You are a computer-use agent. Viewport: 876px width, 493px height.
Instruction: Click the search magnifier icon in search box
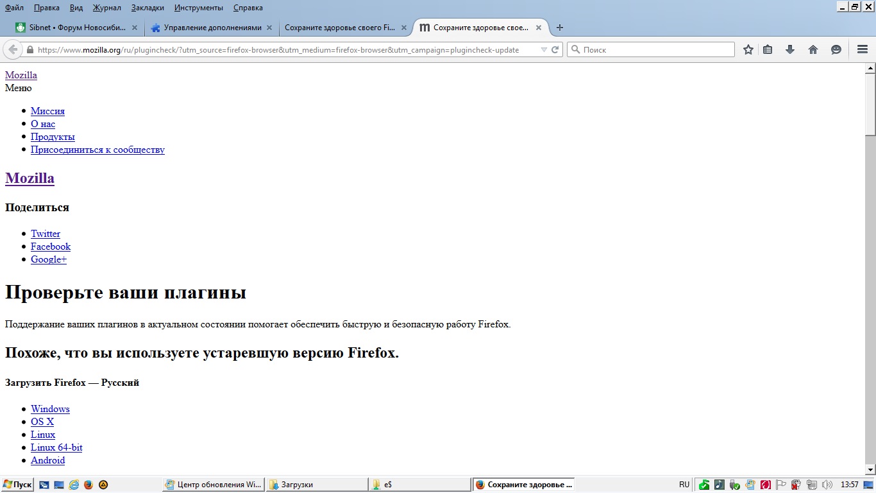coord(575,49)
